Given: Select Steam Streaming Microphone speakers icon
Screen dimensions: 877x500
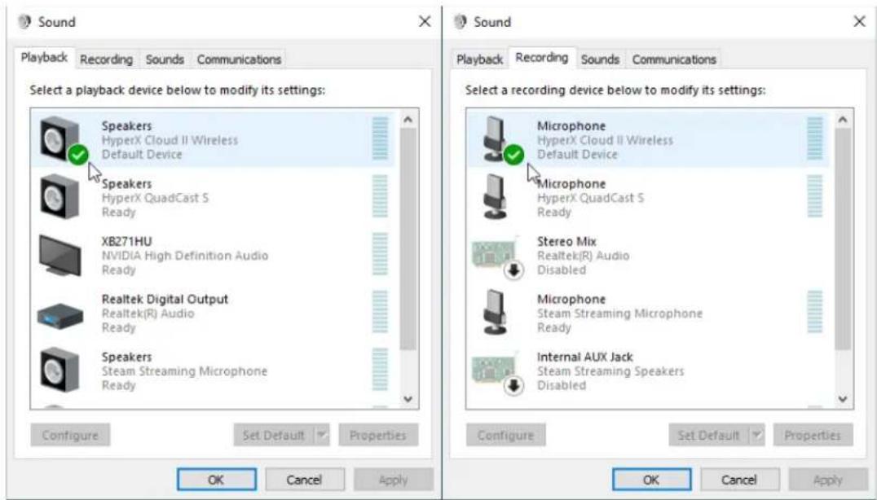Looking at the screenshot, I should [x=59, y=369].
